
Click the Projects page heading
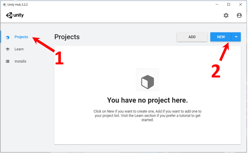(x=67, y=37)
